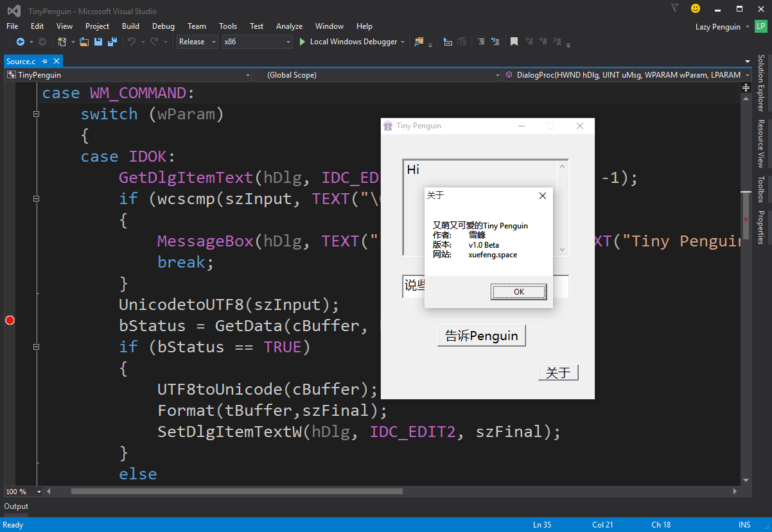This screenshot has height=532, width=772.
Task: Open the Lazy Penguin account dropdown
Action: tap(722, 26)
